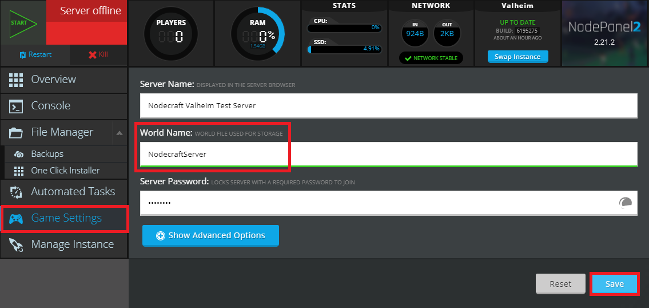Click the 'Server offline' status banner
Image resolution: width=649 pixels, height=308 pixels.
pos(86,22)
